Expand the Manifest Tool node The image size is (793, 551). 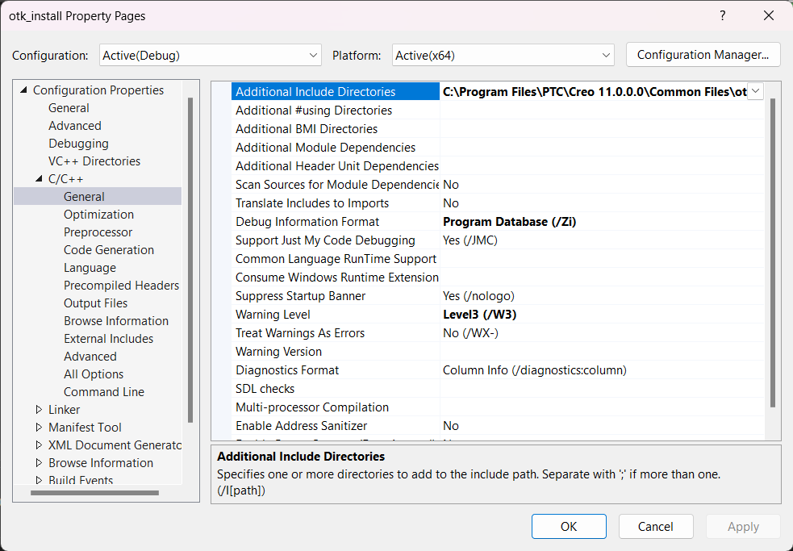pyautogui.click(x=39, y=427)
